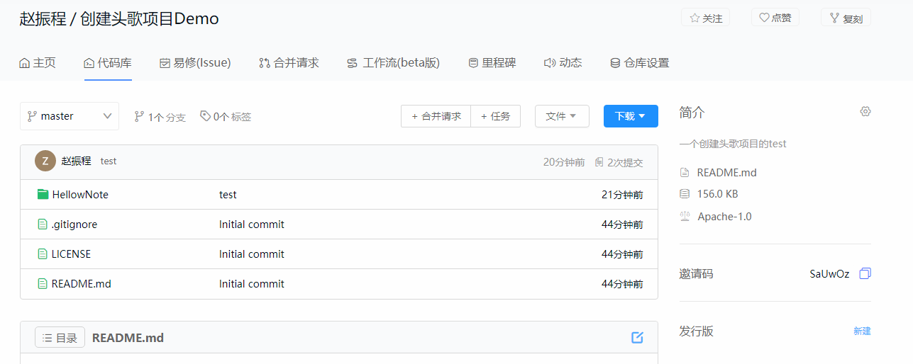
Task: Click the 156.0 KB repository size
Action: tap(718, 194)
